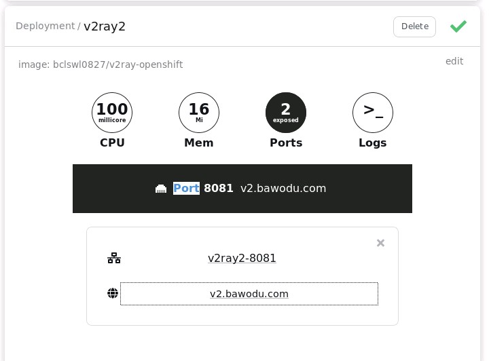Open the v2.bawodu.com route link
Viewport: 489px width, 361px height.
tap(249, 294)
